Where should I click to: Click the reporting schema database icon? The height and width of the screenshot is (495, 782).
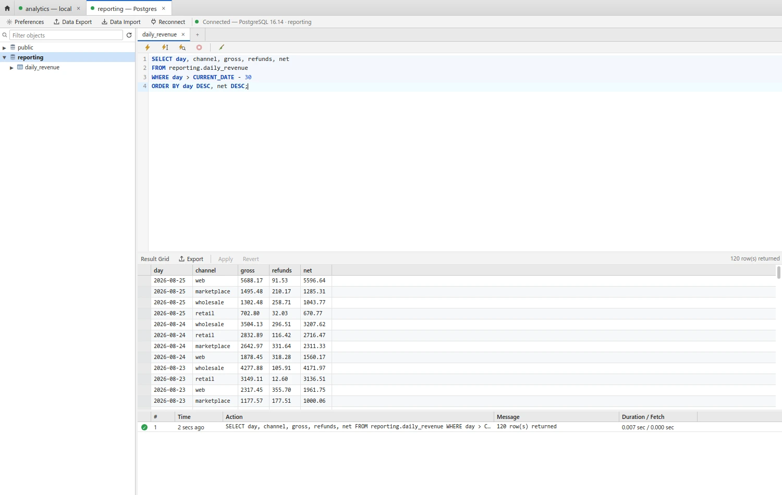pos(13,57)
